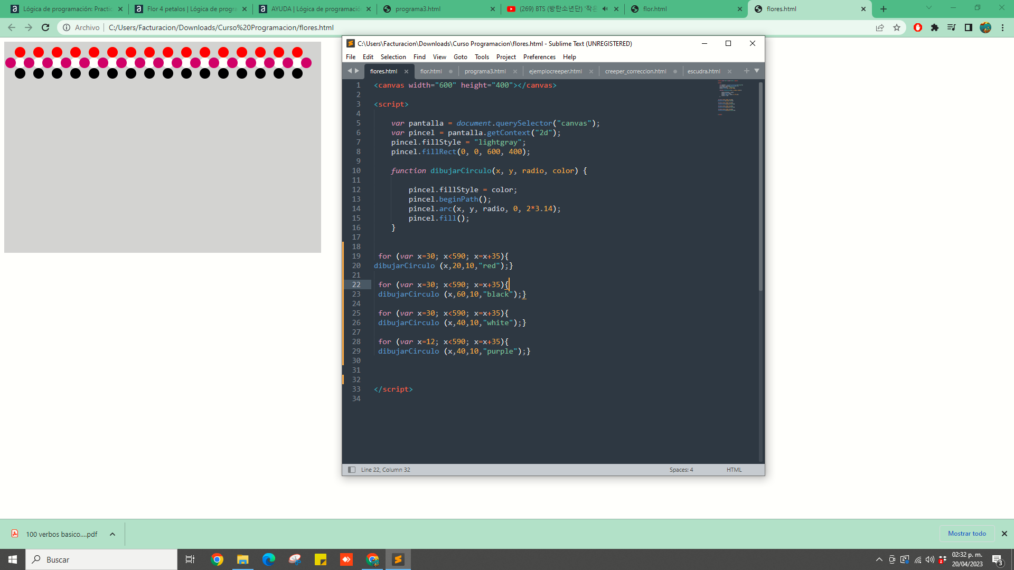This screenshot has width=1014, height=570.
Task: Switch to flor.html tab in Sublime
Action: (431, 71)
